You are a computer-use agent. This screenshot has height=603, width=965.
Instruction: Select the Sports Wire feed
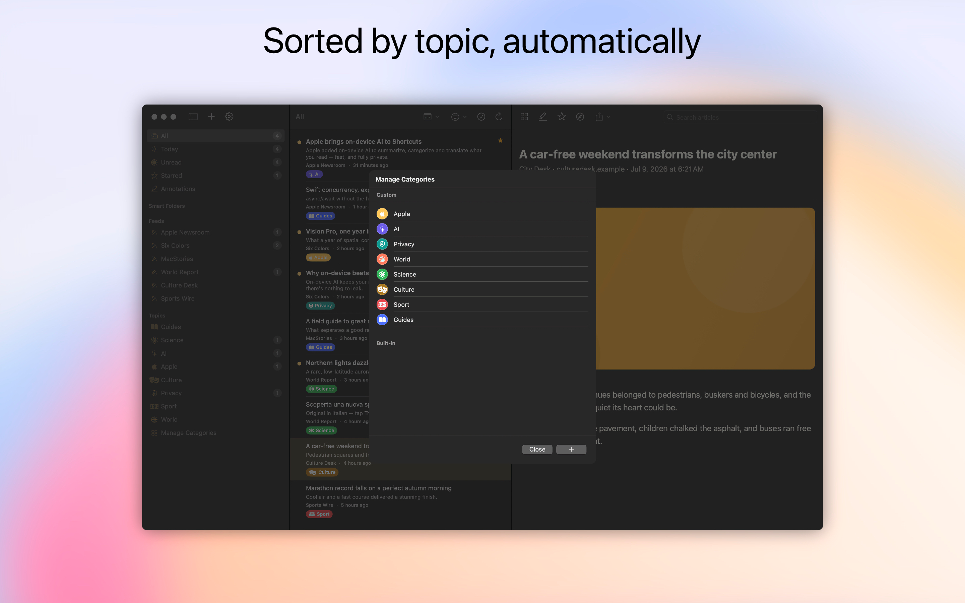(x=215, y=299)
